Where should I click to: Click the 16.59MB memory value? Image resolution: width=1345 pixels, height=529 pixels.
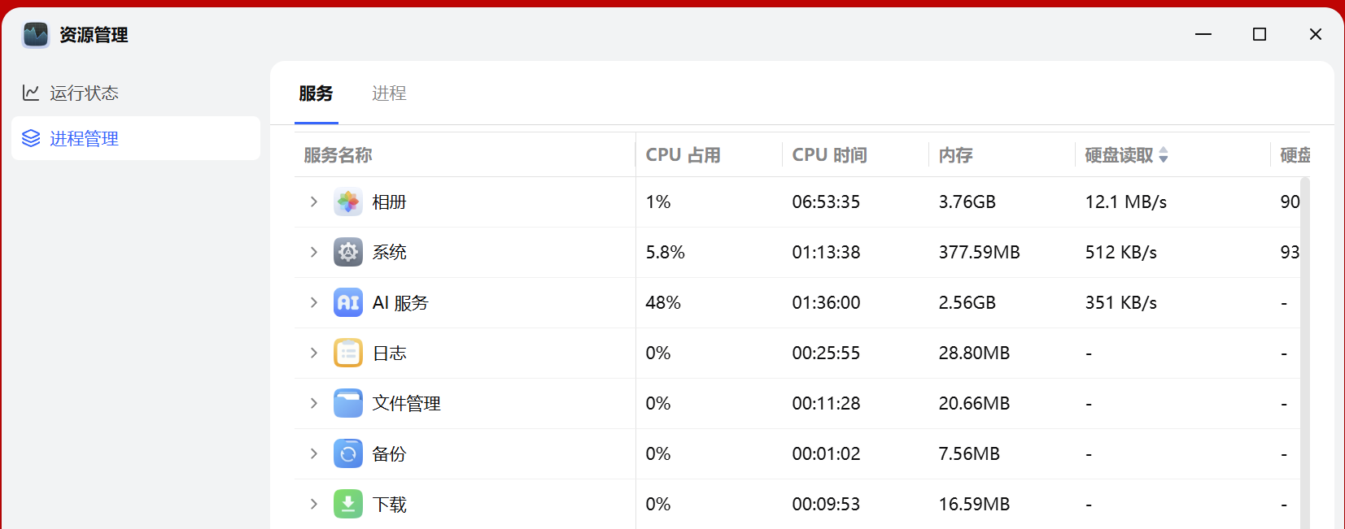tap(974, 504)
